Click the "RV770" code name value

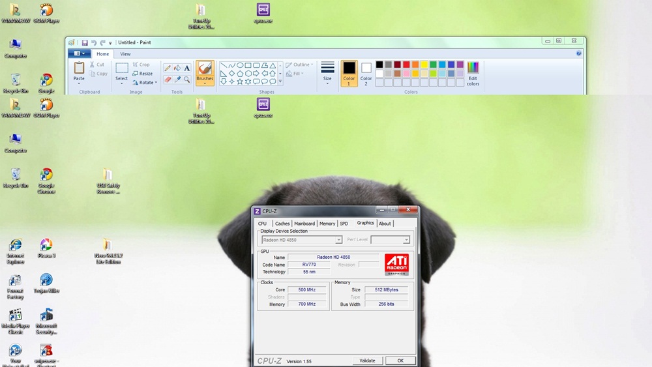(309, 265)
